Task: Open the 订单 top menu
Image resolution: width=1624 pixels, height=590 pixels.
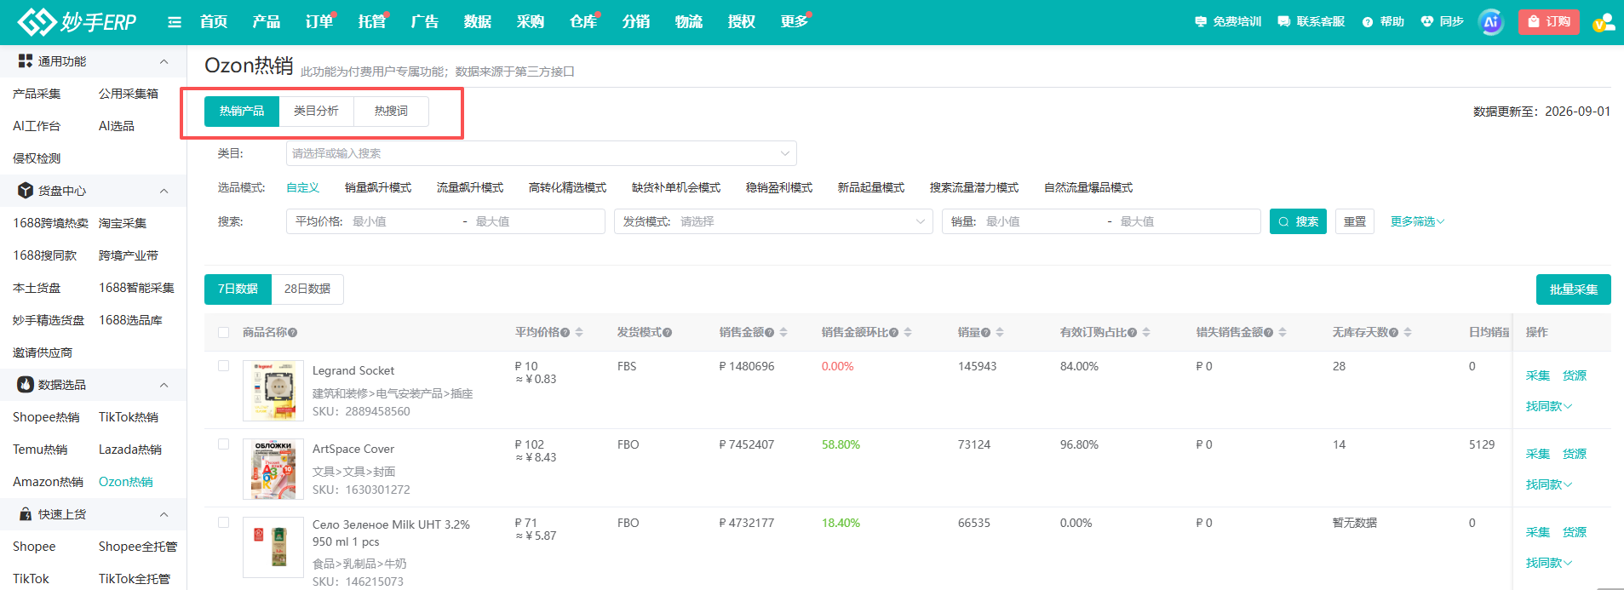Action: point(319,21)
